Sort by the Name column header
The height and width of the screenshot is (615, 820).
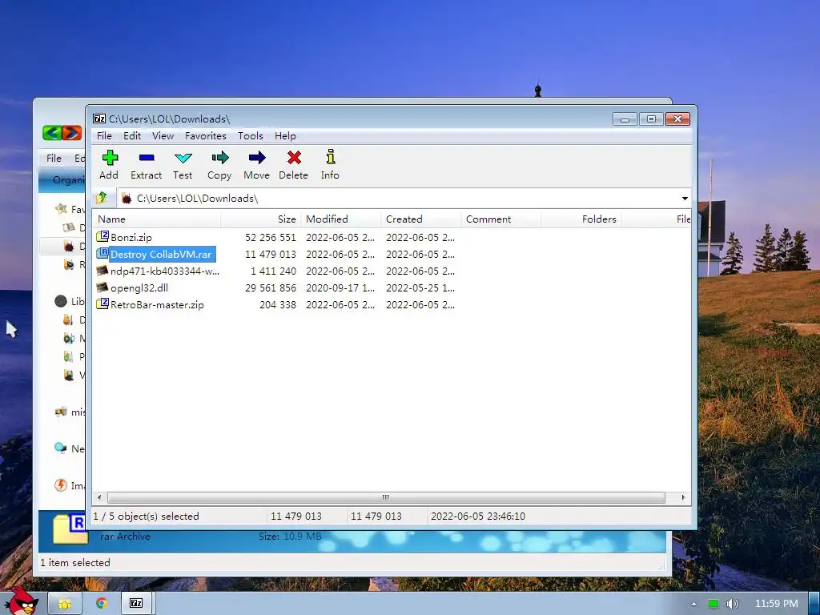pos(156,219)
